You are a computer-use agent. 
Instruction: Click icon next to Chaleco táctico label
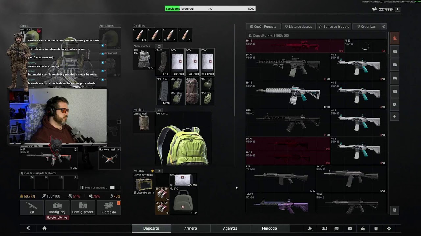159,46
